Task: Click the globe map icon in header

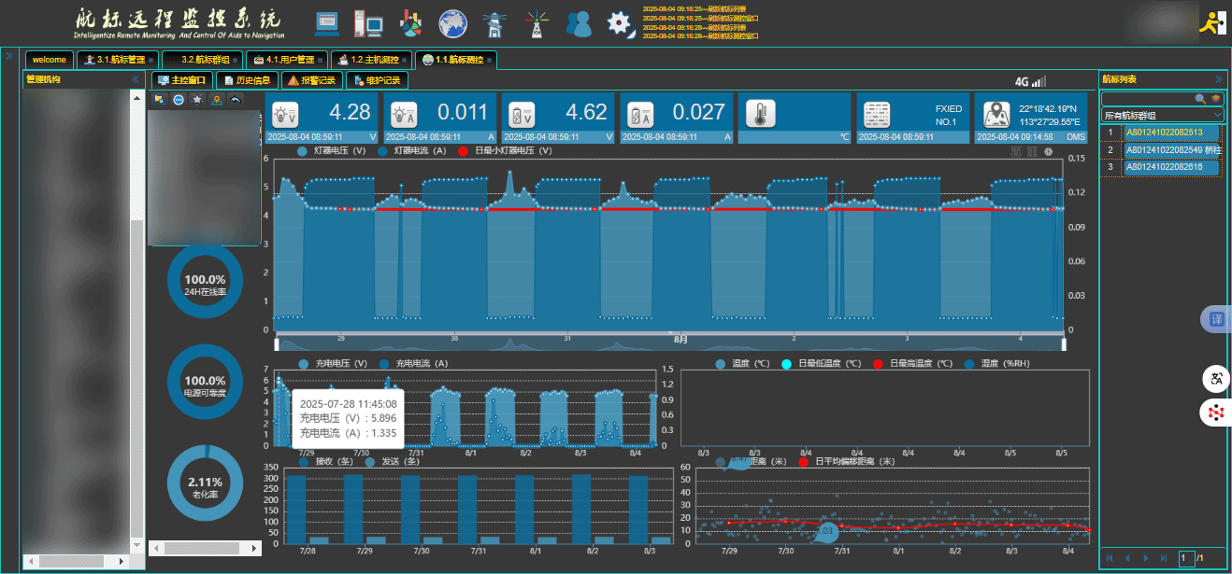Action: pos(452,21)
